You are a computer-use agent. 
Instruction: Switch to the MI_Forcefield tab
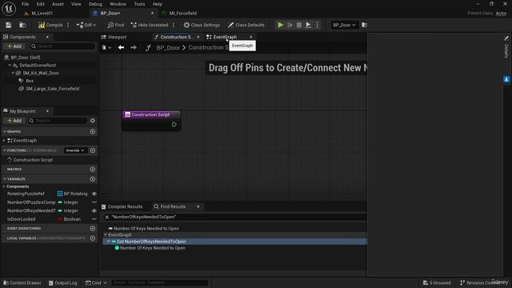(183, 14)
